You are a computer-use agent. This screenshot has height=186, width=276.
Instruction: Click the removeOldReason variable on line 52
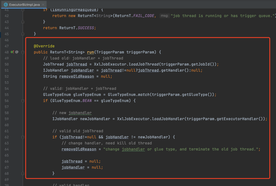77,77
